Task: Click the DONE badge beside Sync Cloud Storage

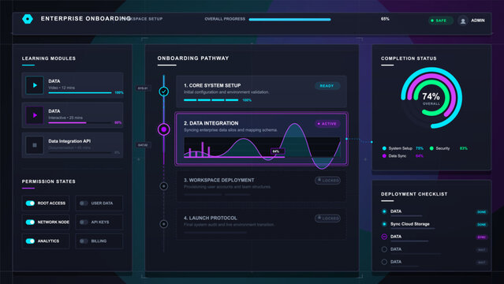Action: coord(481,225)
